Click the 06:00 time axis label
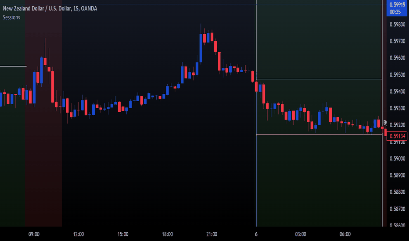 point(345,234)
